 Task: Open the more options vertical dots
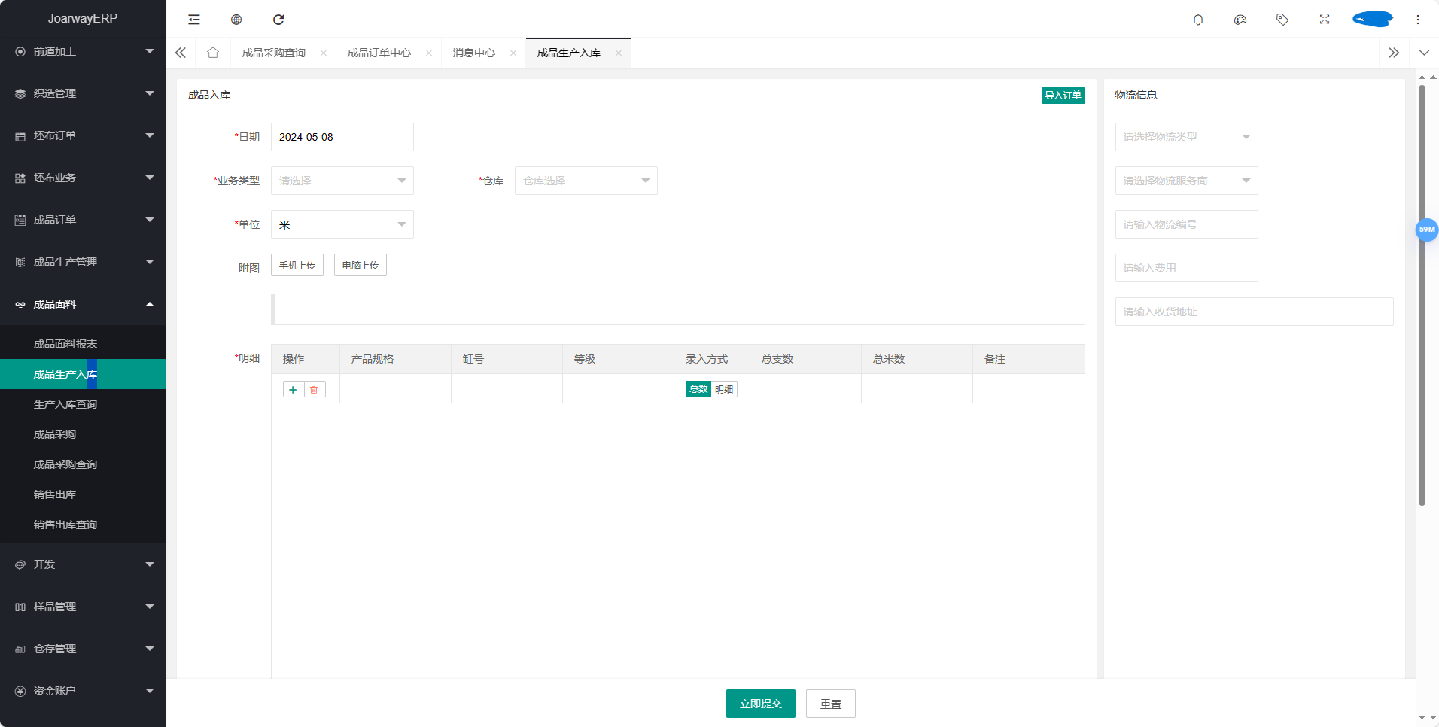pyautogui.click(x=1418, y=20)
